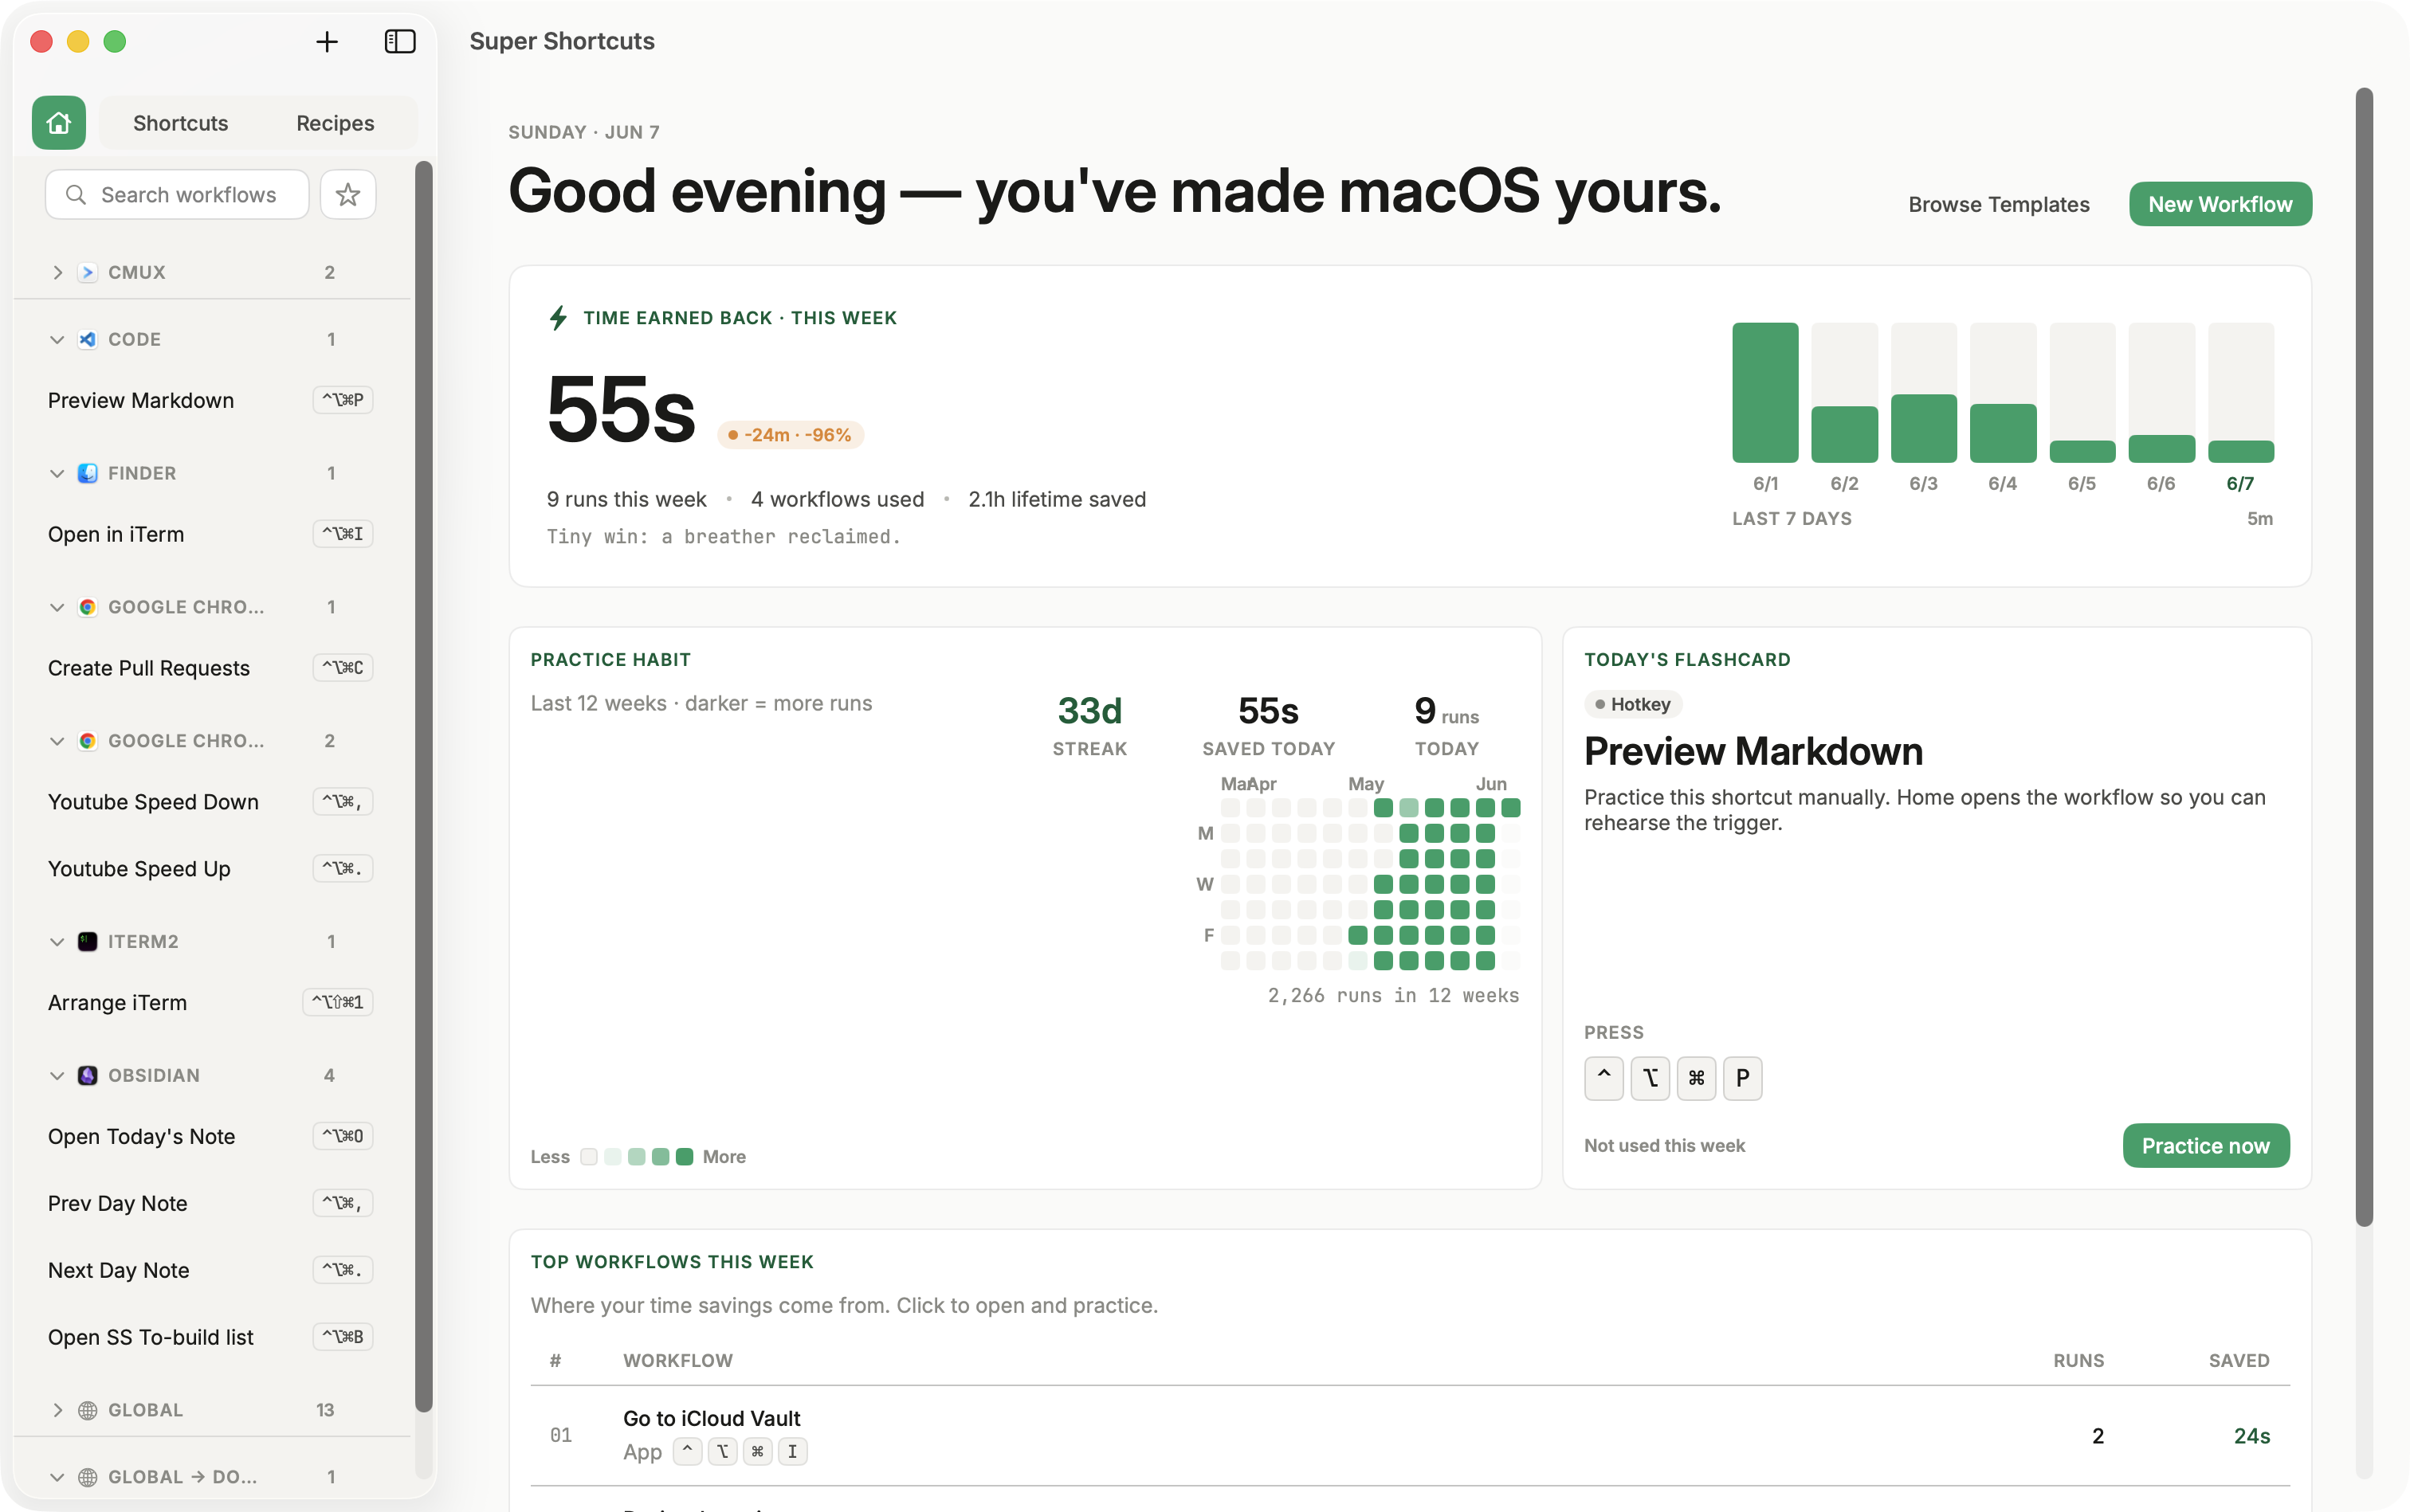Collapse the first GOOGLE CHRO... group
The height and width of the screenshot is (1512, 2410).
pos(57,607)
